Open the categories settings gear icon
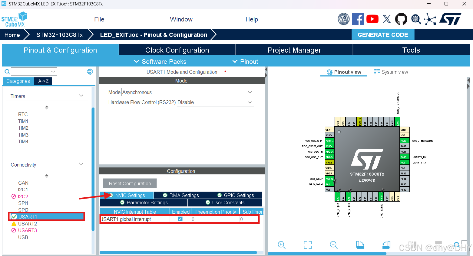473x256 pixels. pos(90,72)
